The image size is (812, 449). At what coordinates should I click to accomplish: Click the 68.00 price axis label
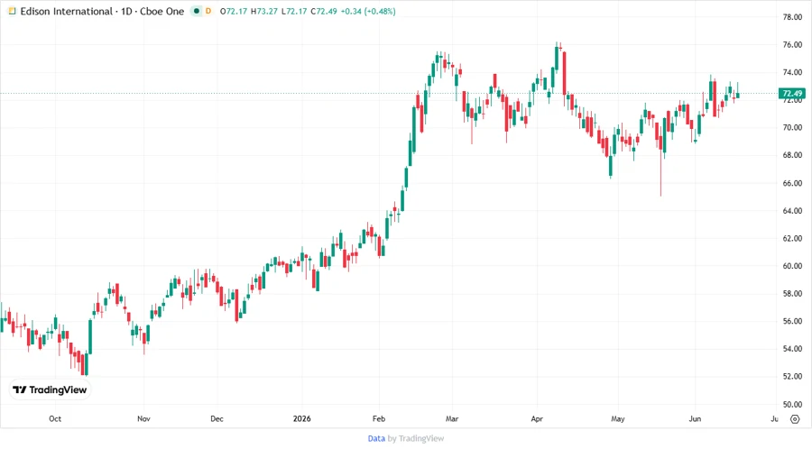(x=792, y=155)
